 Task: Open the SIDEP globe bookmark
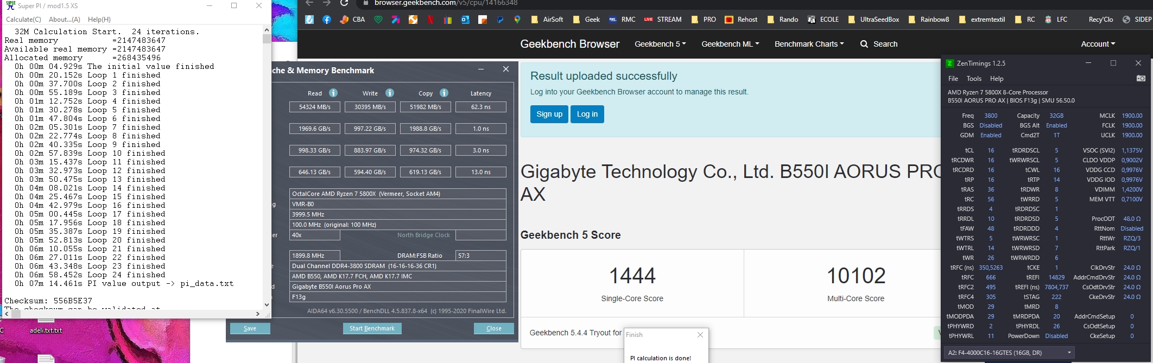1137,20
